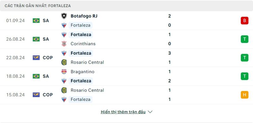Image resolution: width=253 pixels, height=123 pixels.
Task: Click green T badge for Corinthians match
Action: click(x=244, y=39)
